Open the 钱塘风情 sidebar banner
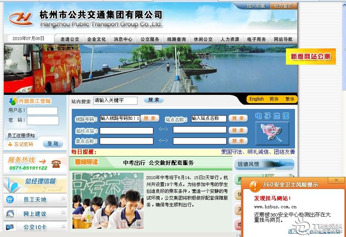Viewport: 346px width, 237px height. click(264, 164)
